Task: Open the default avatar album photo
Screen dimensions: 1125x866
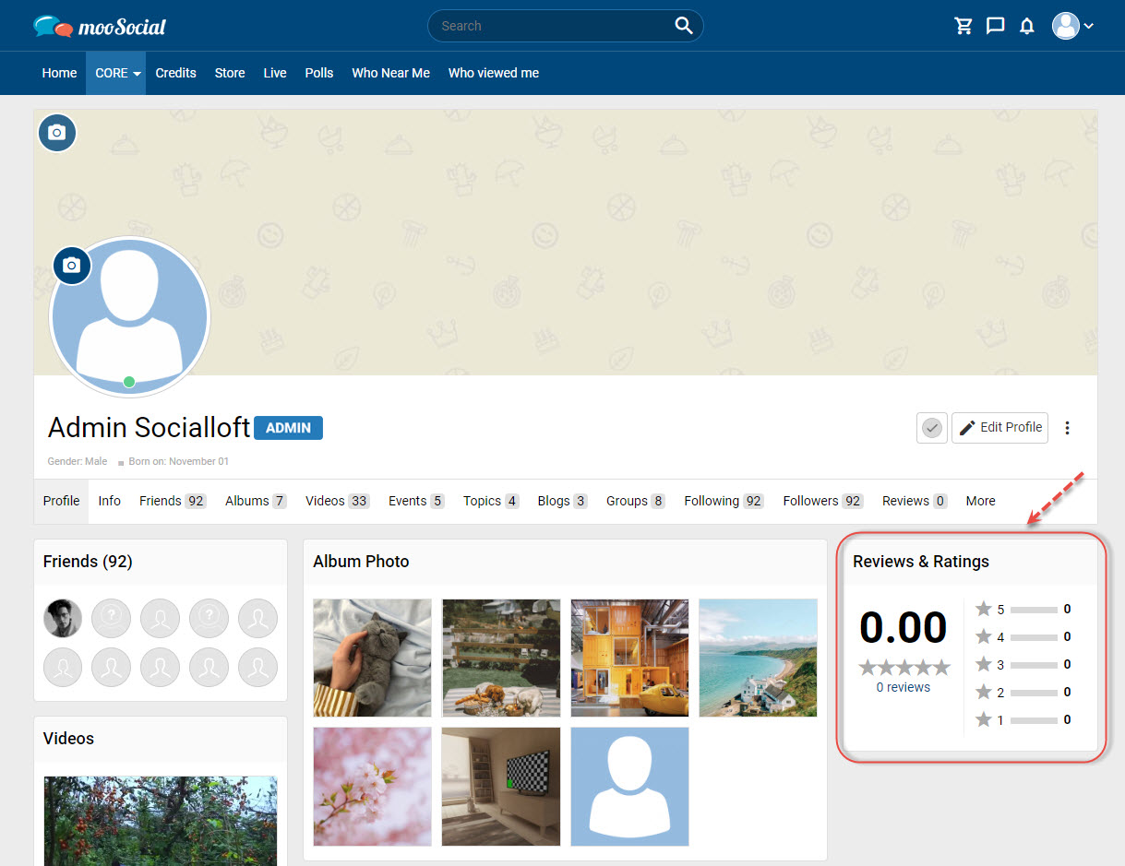Action: tap(629, 787)
